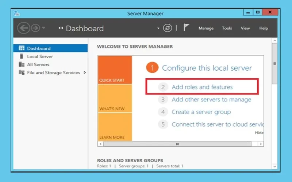Open the Tools menu
The image size is (292, 182).
tap(227, 28)
